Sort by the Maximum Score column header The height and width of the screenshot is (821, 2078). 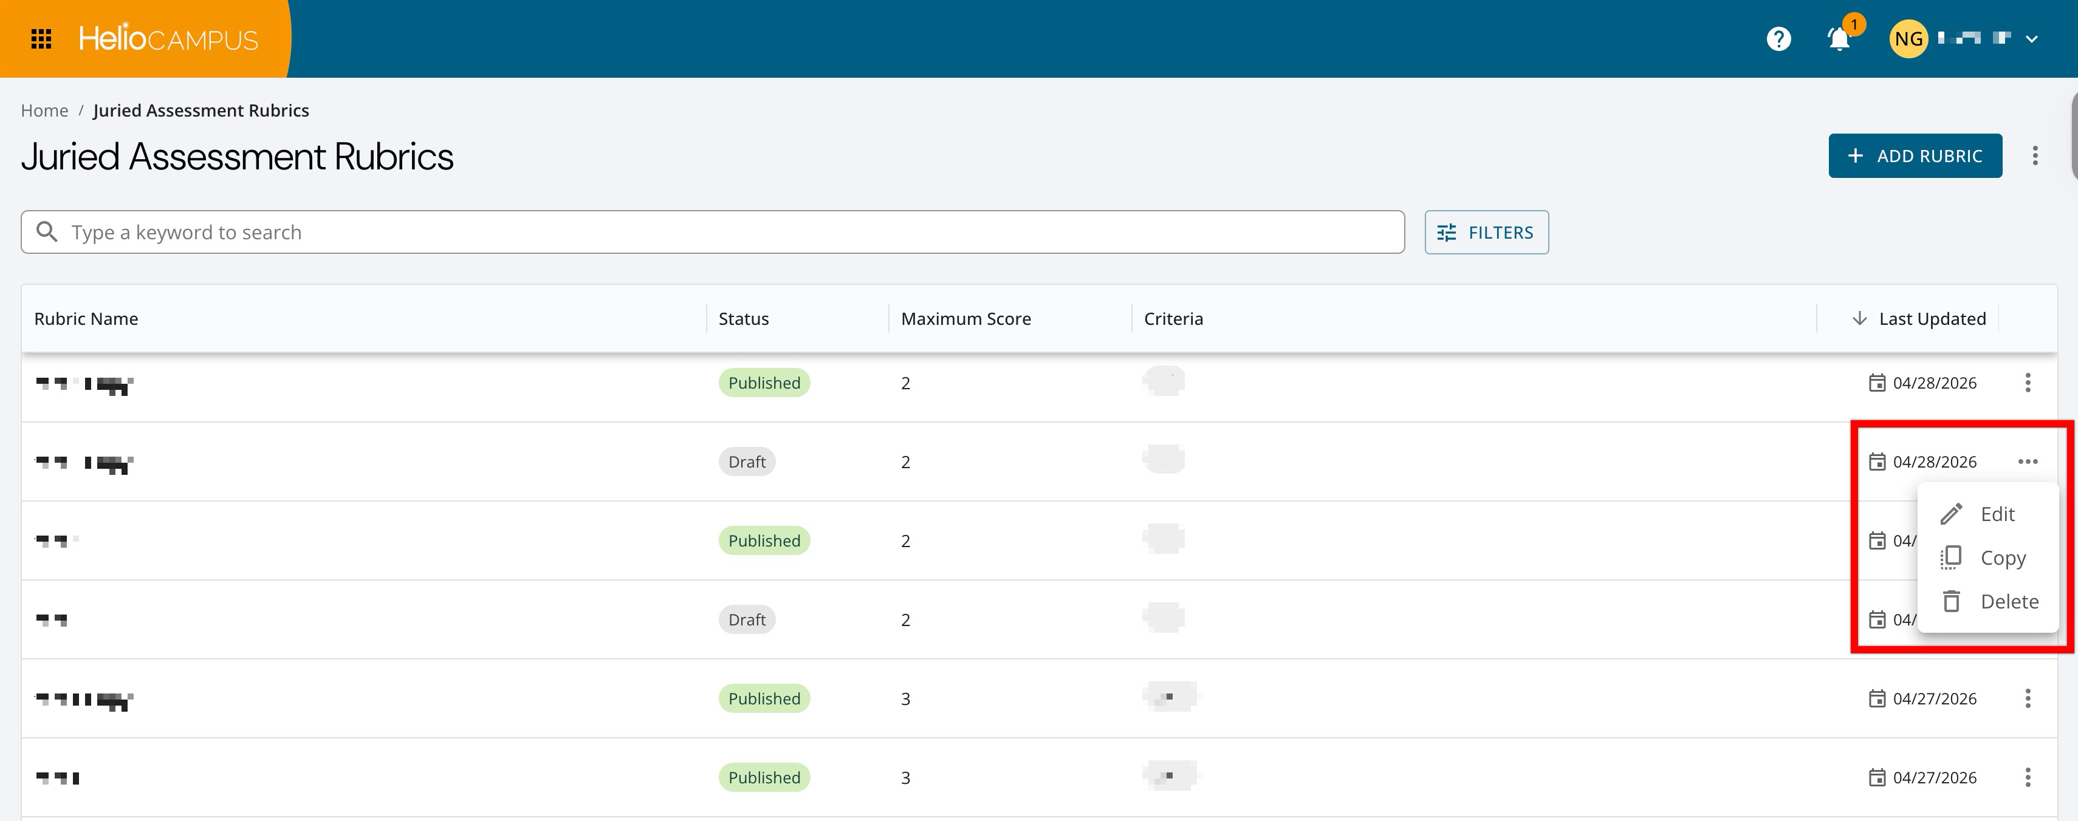click(x=965, y=319)
